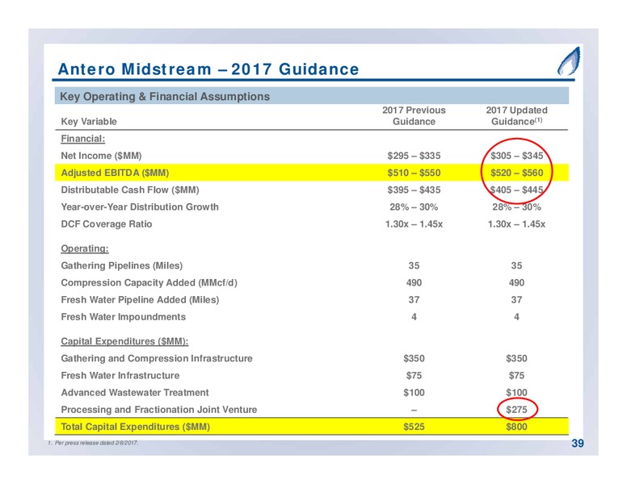
Task: Select the title 'Antero Midstream – 2017 Guidance'
Action: coord(208,69)
